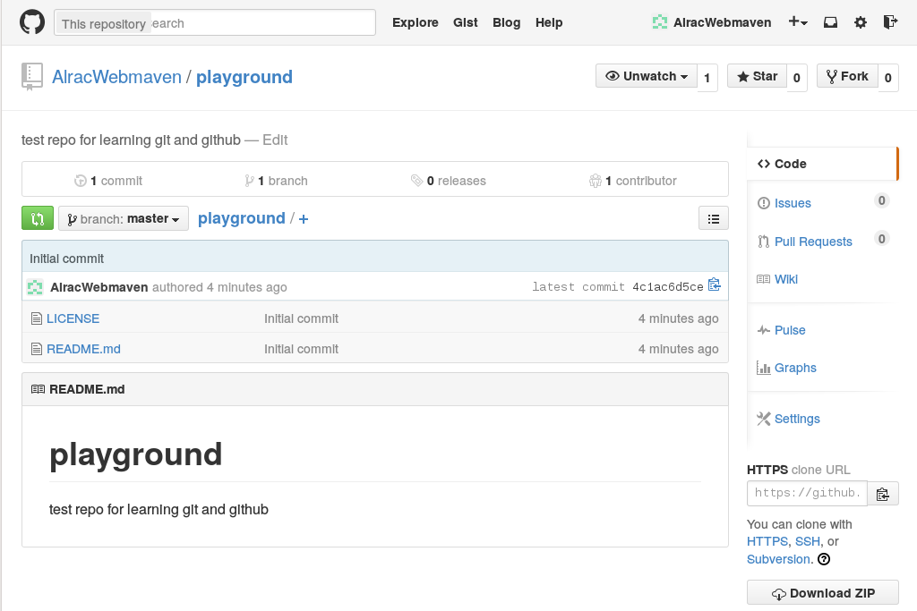Screen dimensions: 917x611
Task: Open the branch: master selector
Action: pyautogui.click(x=124, y=218)
